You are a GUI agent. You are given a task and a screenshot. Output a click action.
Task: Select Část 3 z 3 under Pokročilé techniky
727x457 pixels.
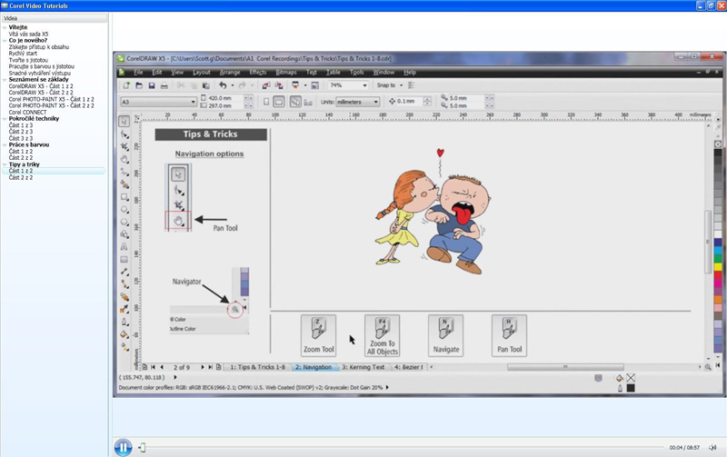click(x=20, y=138)
